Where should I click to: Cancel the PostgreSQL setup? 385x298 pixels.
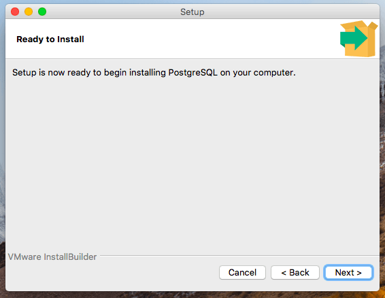click(x=242, y=272)
